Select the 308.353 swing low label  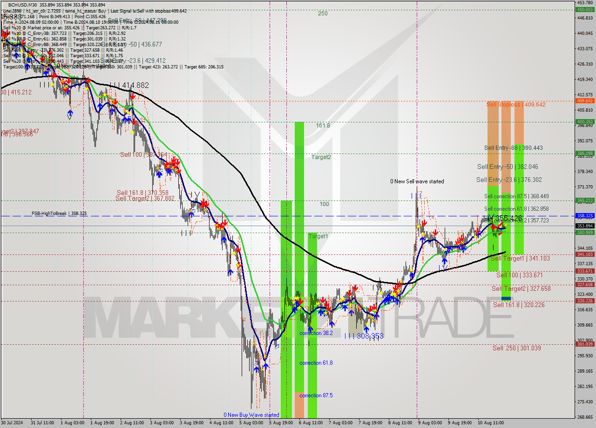click(x=370, y=336)
